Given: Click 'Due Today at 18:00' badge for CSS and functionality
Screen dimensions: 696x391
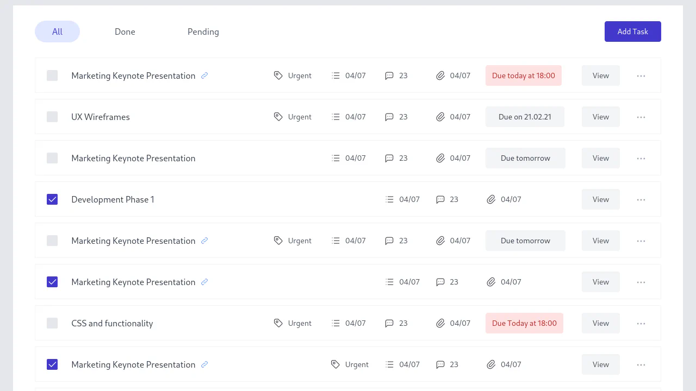Looking at the screenshot, I should [524, 323].
